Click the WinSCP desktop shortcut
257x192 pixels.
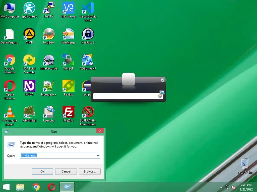pyautogui.click(x=69, y=62)
